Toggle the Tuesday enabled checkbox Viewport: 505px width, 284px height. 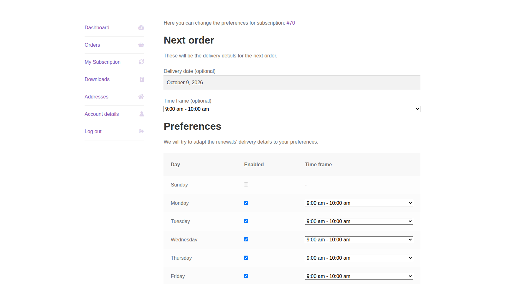click(246, 221)
